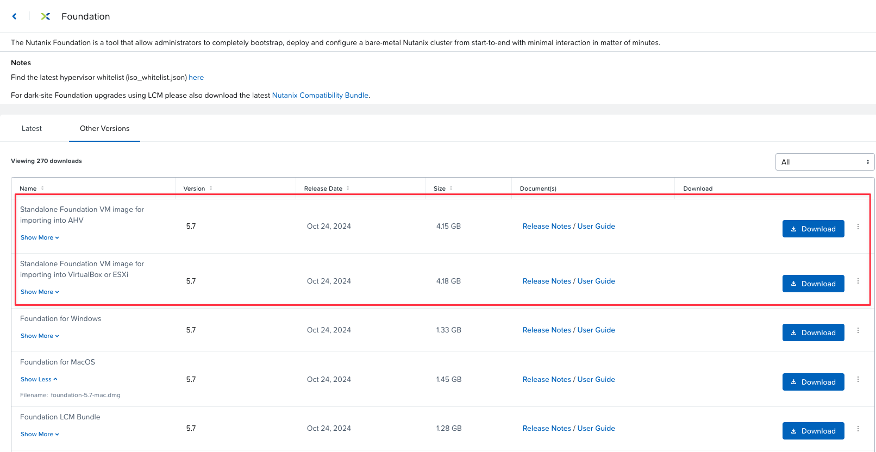Open kebab menu for Foundation AHV image row
The height and width of the screenshot is (452, 876).
[x=858, y=227]
